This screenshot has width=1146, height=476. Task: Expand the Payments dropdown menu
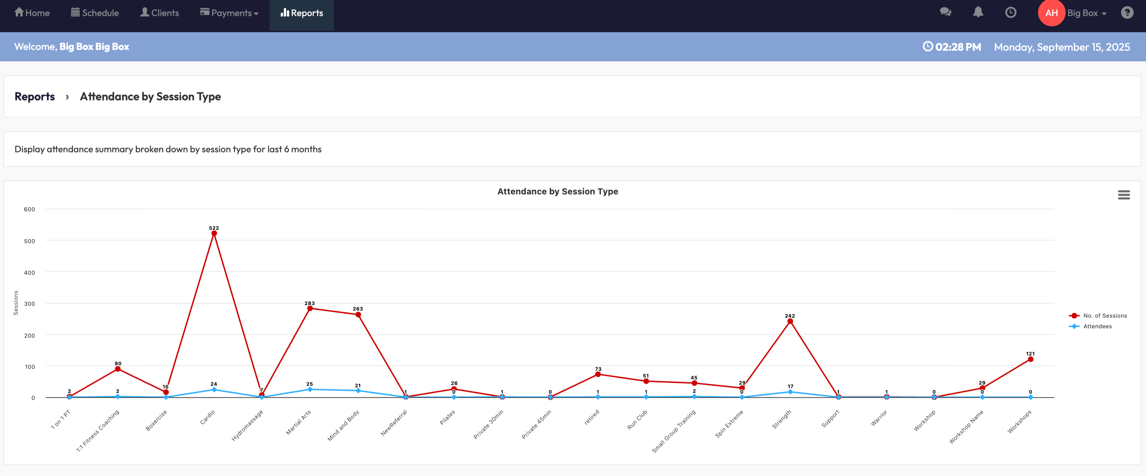pos(230,13)
